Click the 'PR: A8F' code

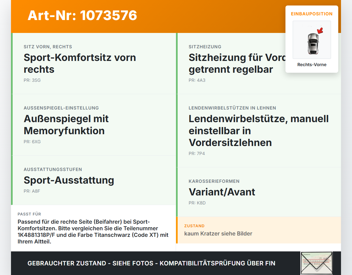click(32, 191)
